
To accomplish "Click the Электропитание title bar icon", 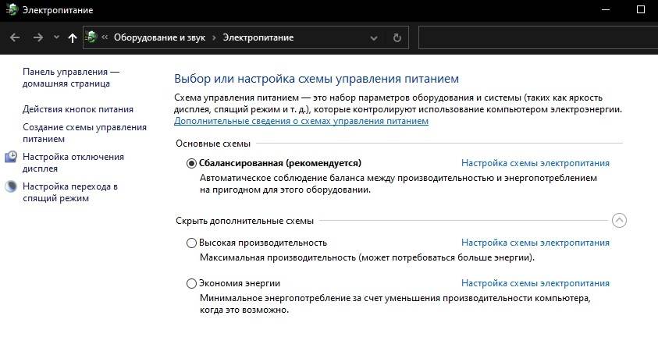I will pos(9,9).
